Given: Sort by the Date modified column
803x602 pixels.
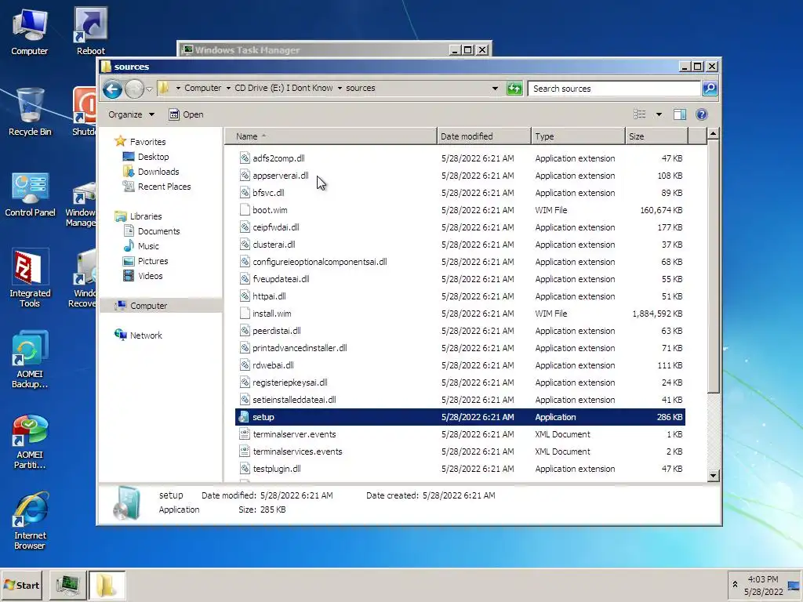Looking at the screenshot, I should 484,136.
